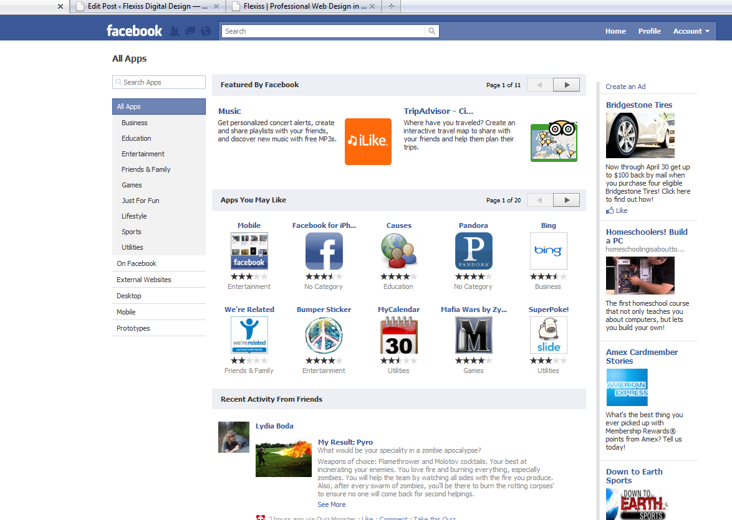Open the iLike Music app icon
This screenshot has height=520, width=732.
click(368, 141)
